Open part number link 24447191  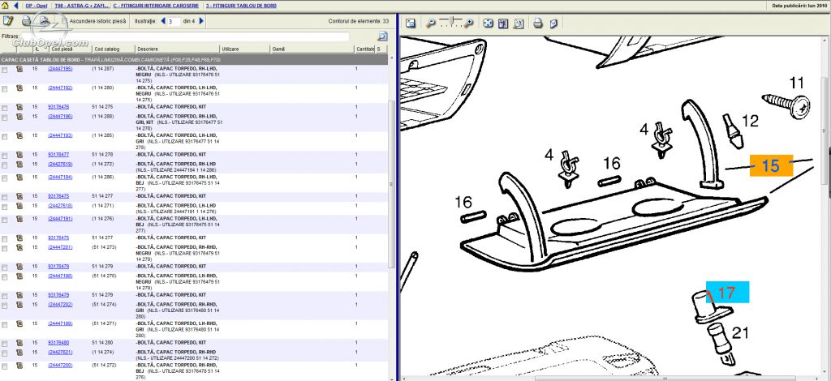(60, 218)
